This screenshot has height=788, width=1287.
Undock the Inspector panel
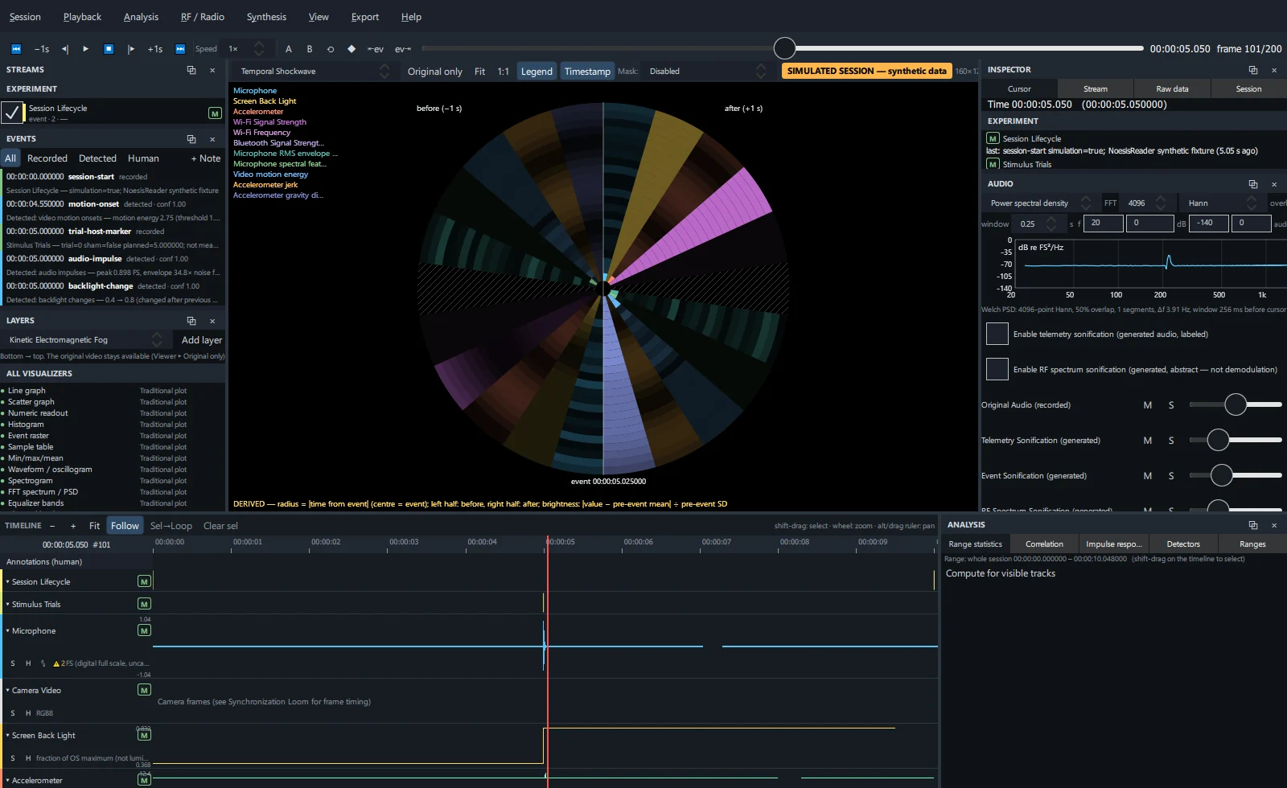[x=1253, y=70]
